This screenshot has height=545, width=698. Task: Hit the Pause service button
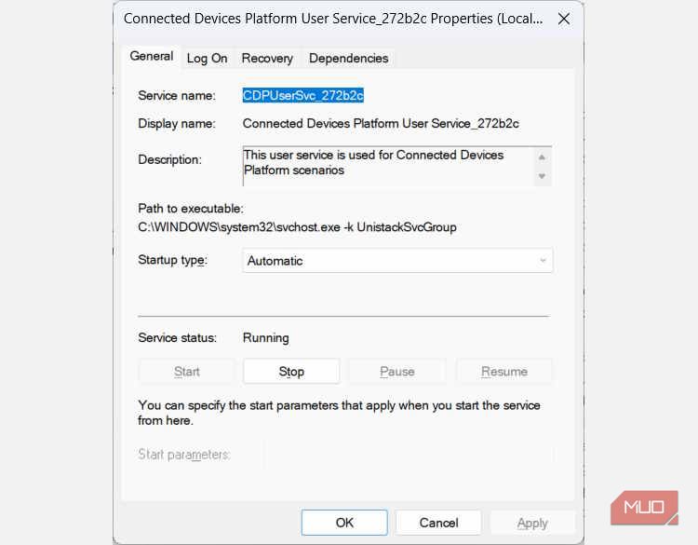coord(397,371)
